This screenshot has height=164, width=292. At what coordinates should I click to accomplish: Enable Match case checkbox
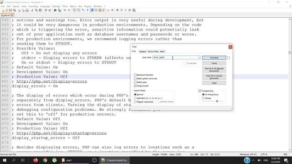[x=135, y=82]
